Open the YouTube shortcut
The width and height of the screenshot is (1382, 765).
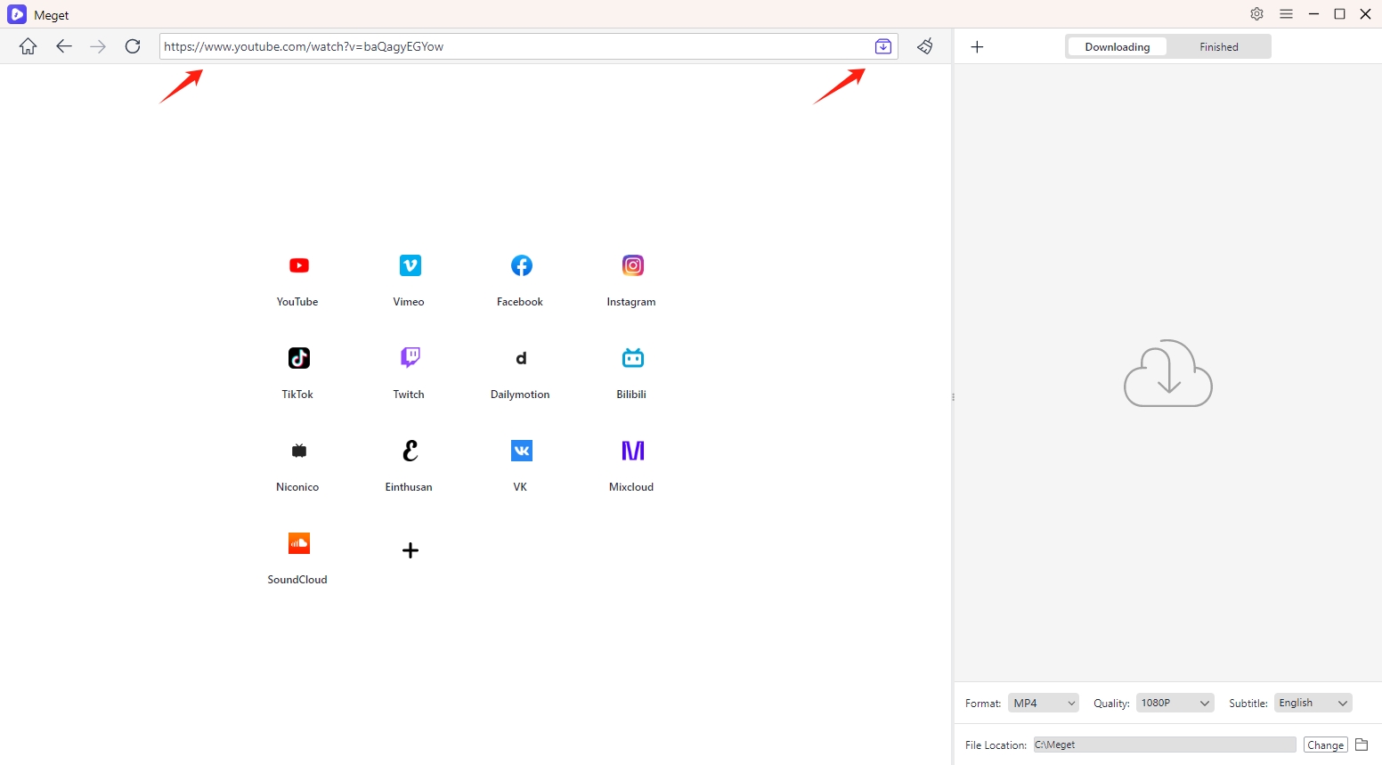click(x=298, y=280)
